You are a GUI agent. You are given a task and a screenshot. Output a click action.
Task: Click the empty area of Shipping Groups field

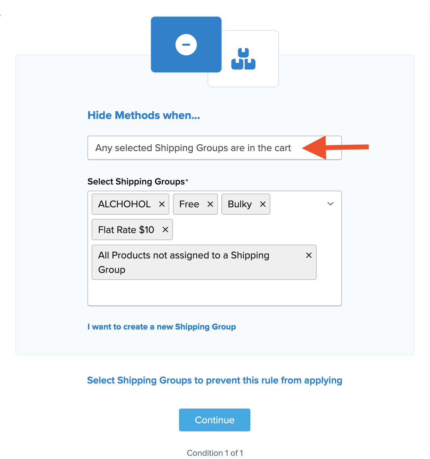point(214,293)
